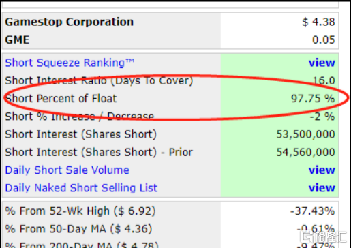Click view beside Daily Short Sale Volume
The image size is (351, 248).
322,170
